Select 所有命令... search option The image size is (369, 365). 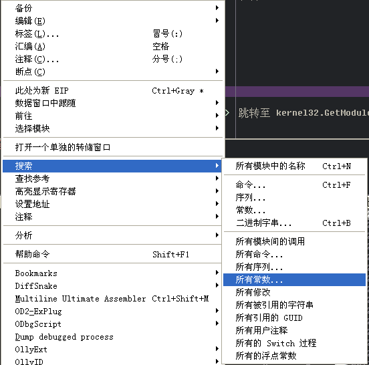(x=294, y=254)
